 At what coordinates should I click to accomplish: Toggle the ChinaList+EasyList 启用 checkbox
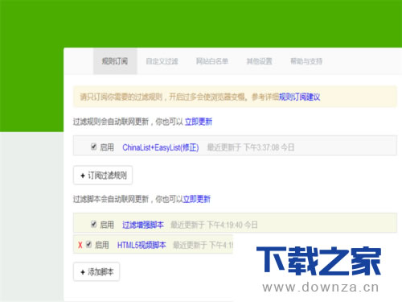[x=93, y=147]
